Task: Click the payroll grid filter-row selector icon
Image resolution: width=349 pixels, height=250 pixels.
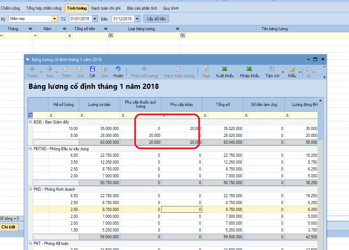Action: tap(30, 115)
